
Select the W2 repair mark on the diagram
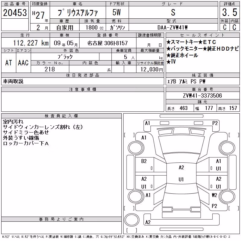[214, 195]
